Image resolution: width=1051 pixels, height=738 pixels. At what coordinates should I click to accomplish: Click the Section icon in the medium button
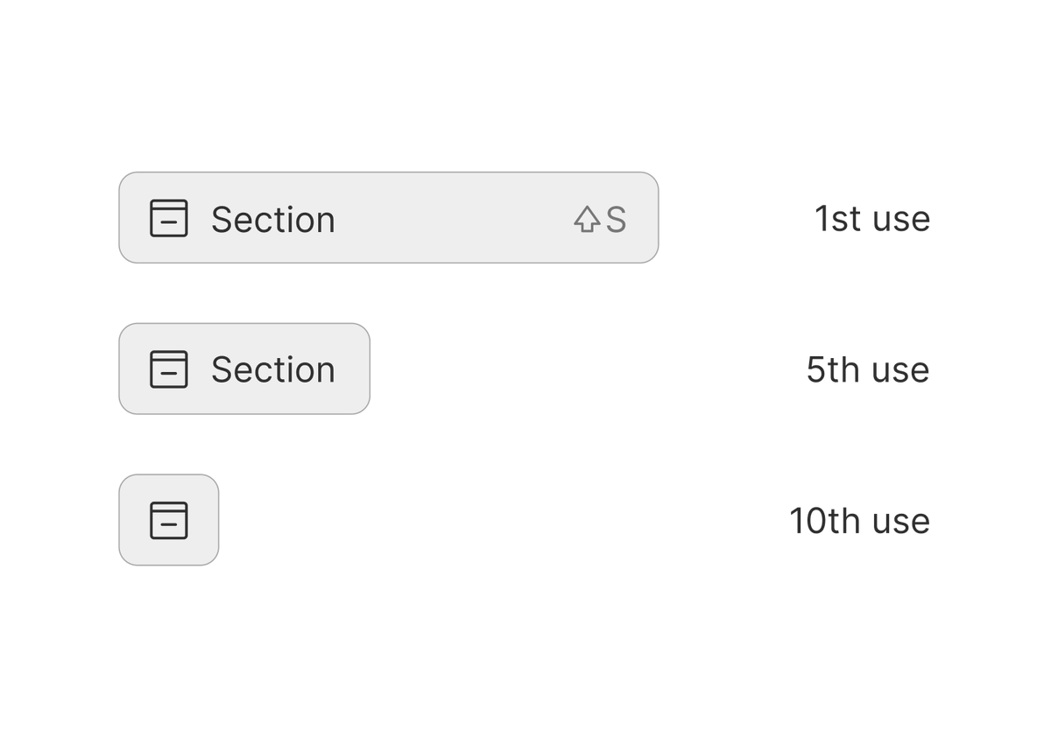tap(169, 369)
